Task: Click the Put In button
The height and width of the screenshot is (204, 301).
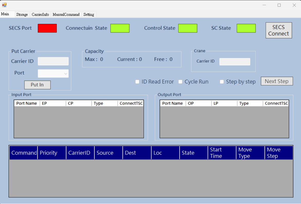Action: [38, 85]
